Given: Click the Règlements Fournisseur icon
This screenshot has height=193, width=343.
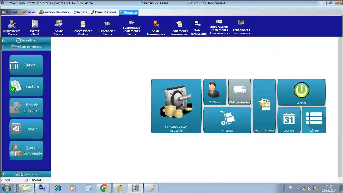Looking at the screenshot, I should coord(179,28).
